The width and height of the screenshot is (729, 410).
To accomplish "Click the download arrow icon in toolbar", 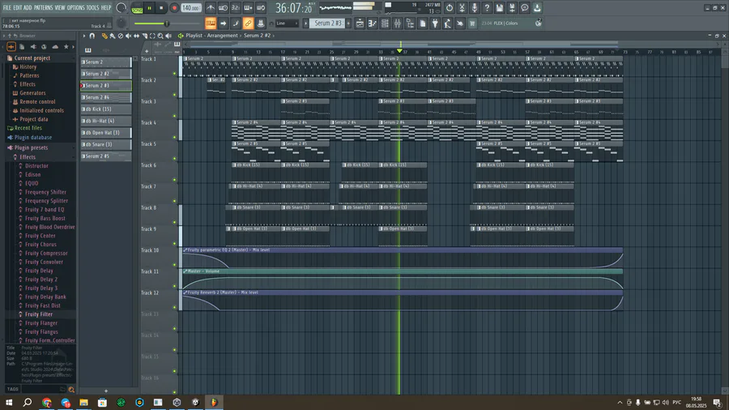I will (x=537, y=8).
